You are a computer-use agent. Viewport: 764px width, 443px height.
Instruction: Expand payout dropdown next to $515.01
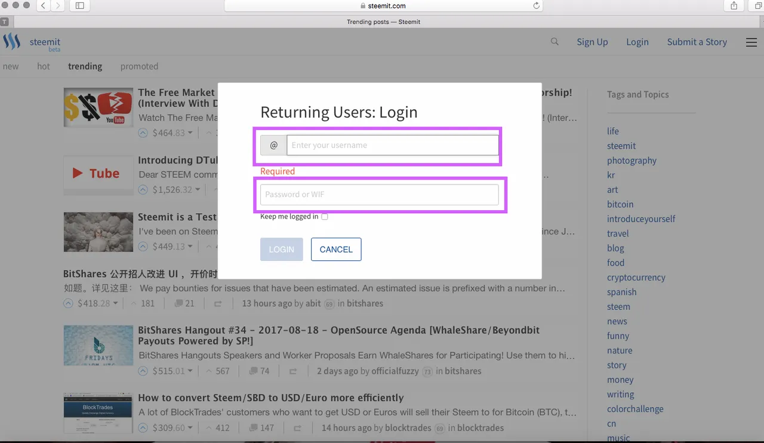[x=190, y=371]
